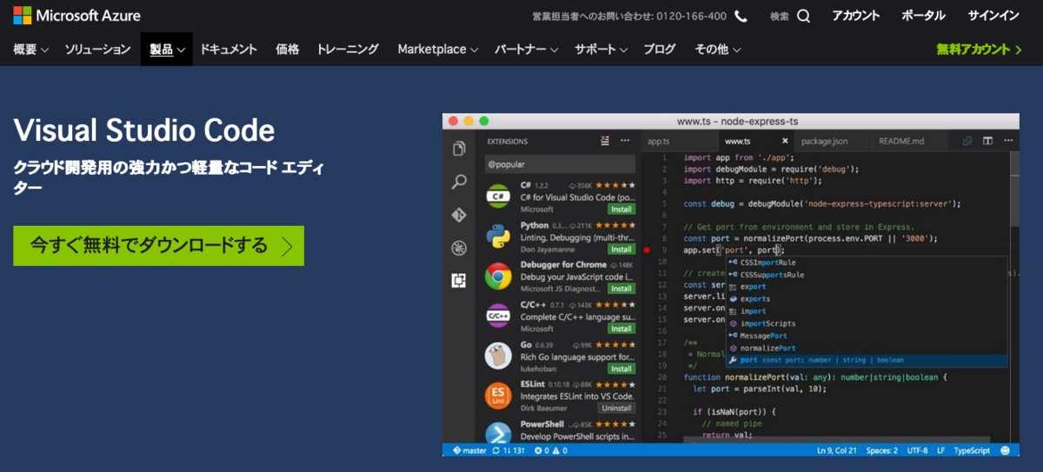Open Source Control in VS Code activity bar
This screenshot has height=472, width=1043.
pos(459,215)
